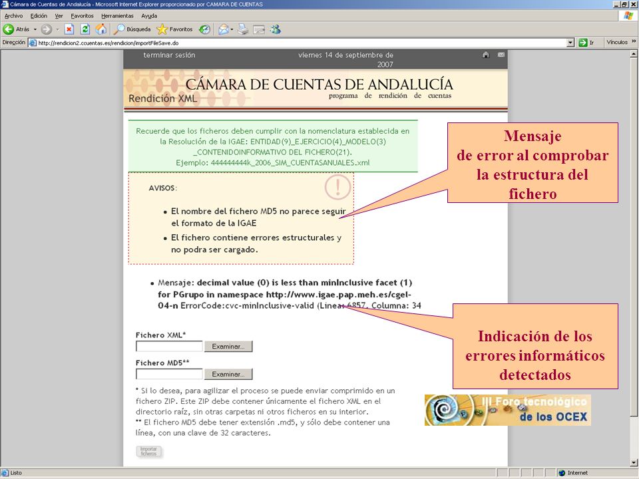Click the vertical scrollbar down arrow
Image resolution: width=639 pixels, height=479 pixels.
pyautogui.click(x=634, y=462)
